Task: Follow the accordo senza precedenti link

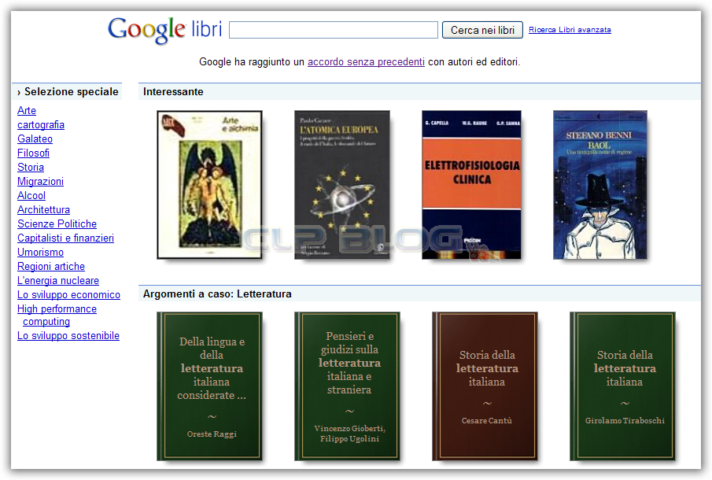Action: [365, 61]
